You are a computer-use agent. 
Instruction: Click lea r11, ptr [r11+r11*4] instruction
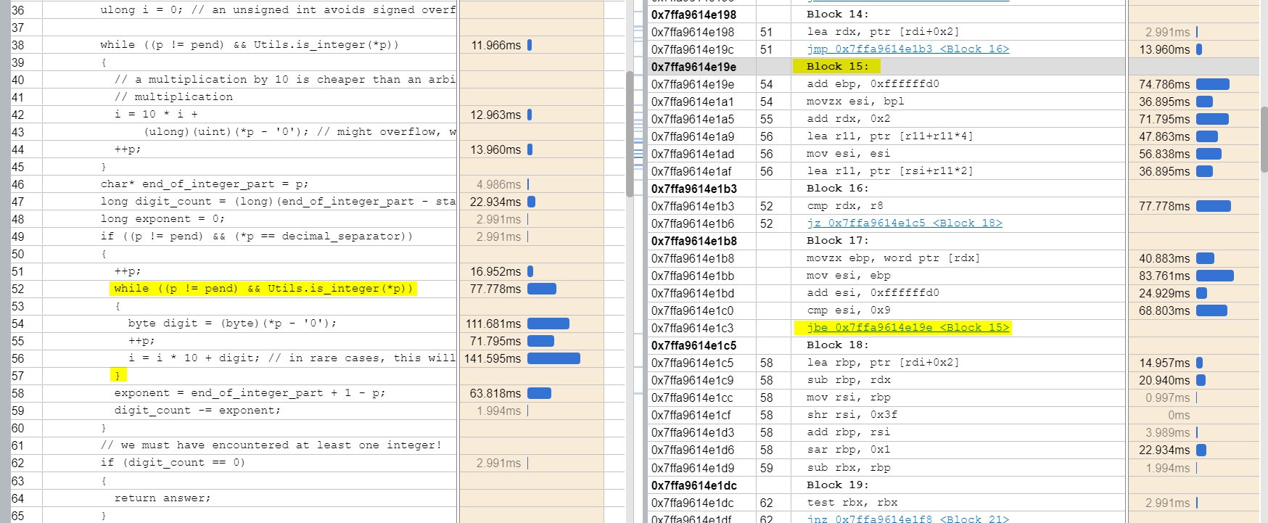tap(890, 136)
